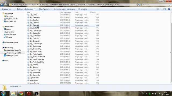The image size is (172, 96).
Task: Create folder with Новая папка button
Action: pyautogui.click(x=83, y=9)
